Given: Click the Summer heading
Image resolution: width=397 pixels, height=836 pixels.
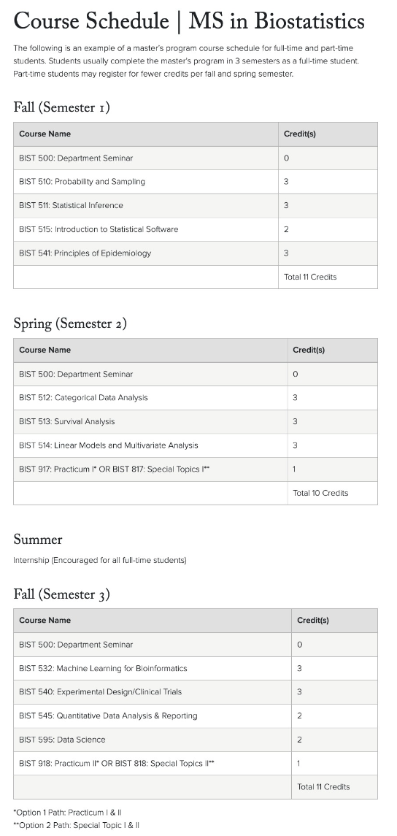Looking at the screenshot, I should click(x=38, y=540).
